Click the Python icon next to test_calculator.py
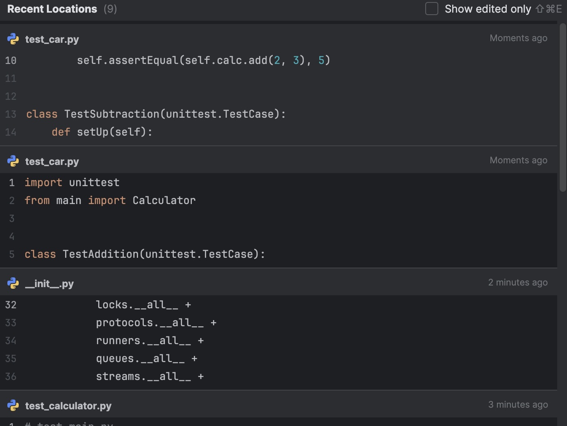 (13, 406)
